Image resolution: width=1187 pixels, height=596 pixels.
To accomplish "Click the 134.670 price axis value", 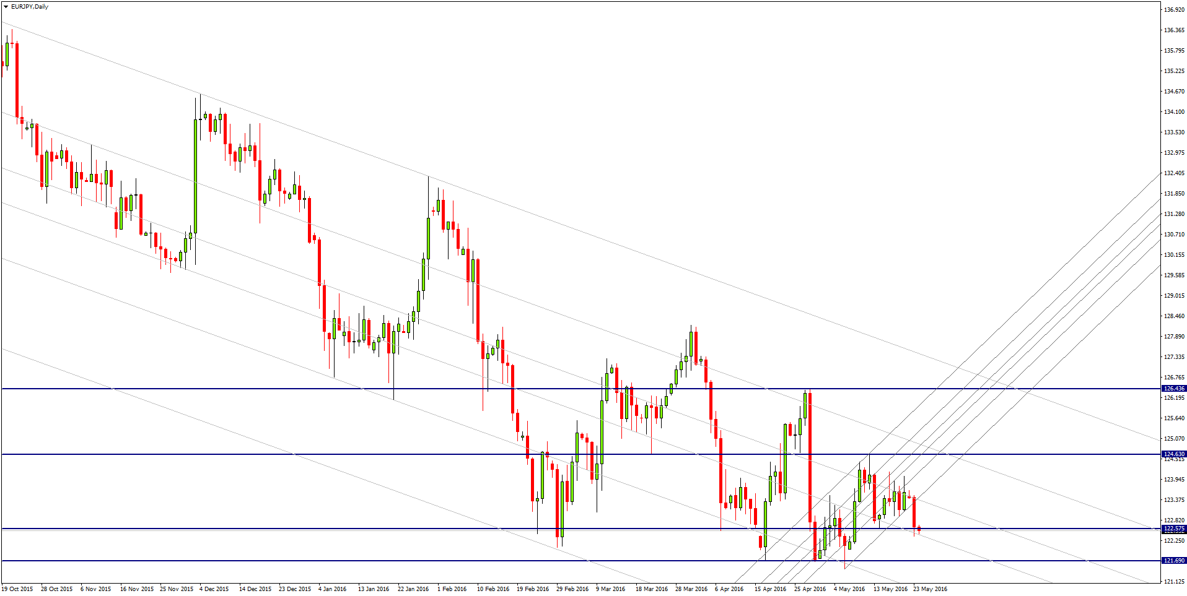I will 1175,92.
